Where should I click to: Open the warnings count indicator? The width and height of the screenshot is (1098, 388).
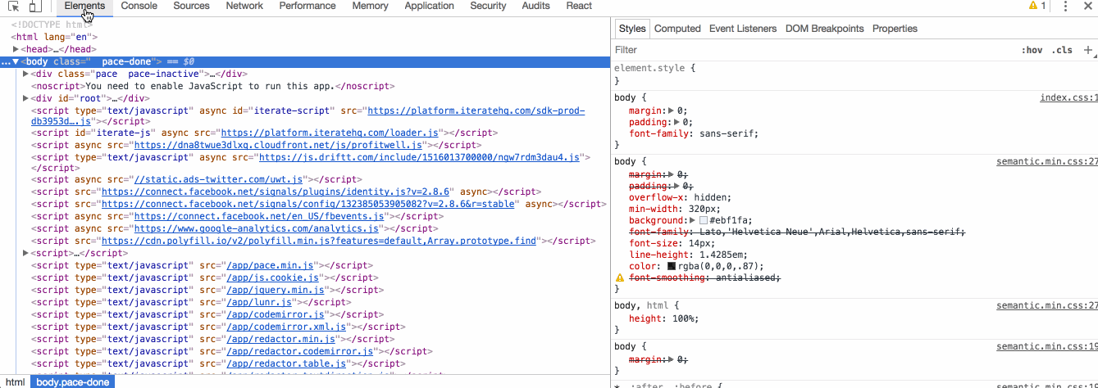click(x=1037, y=6)
